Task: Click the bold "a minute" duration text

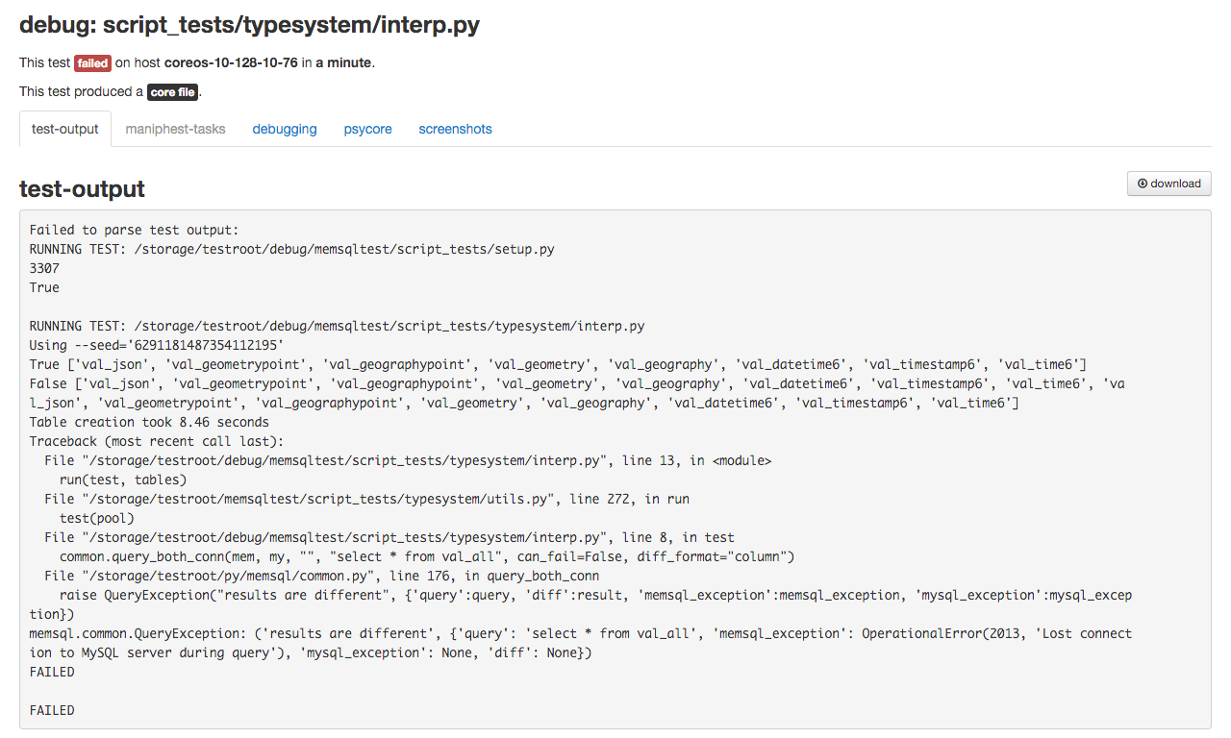Action: tap(343, 63)
